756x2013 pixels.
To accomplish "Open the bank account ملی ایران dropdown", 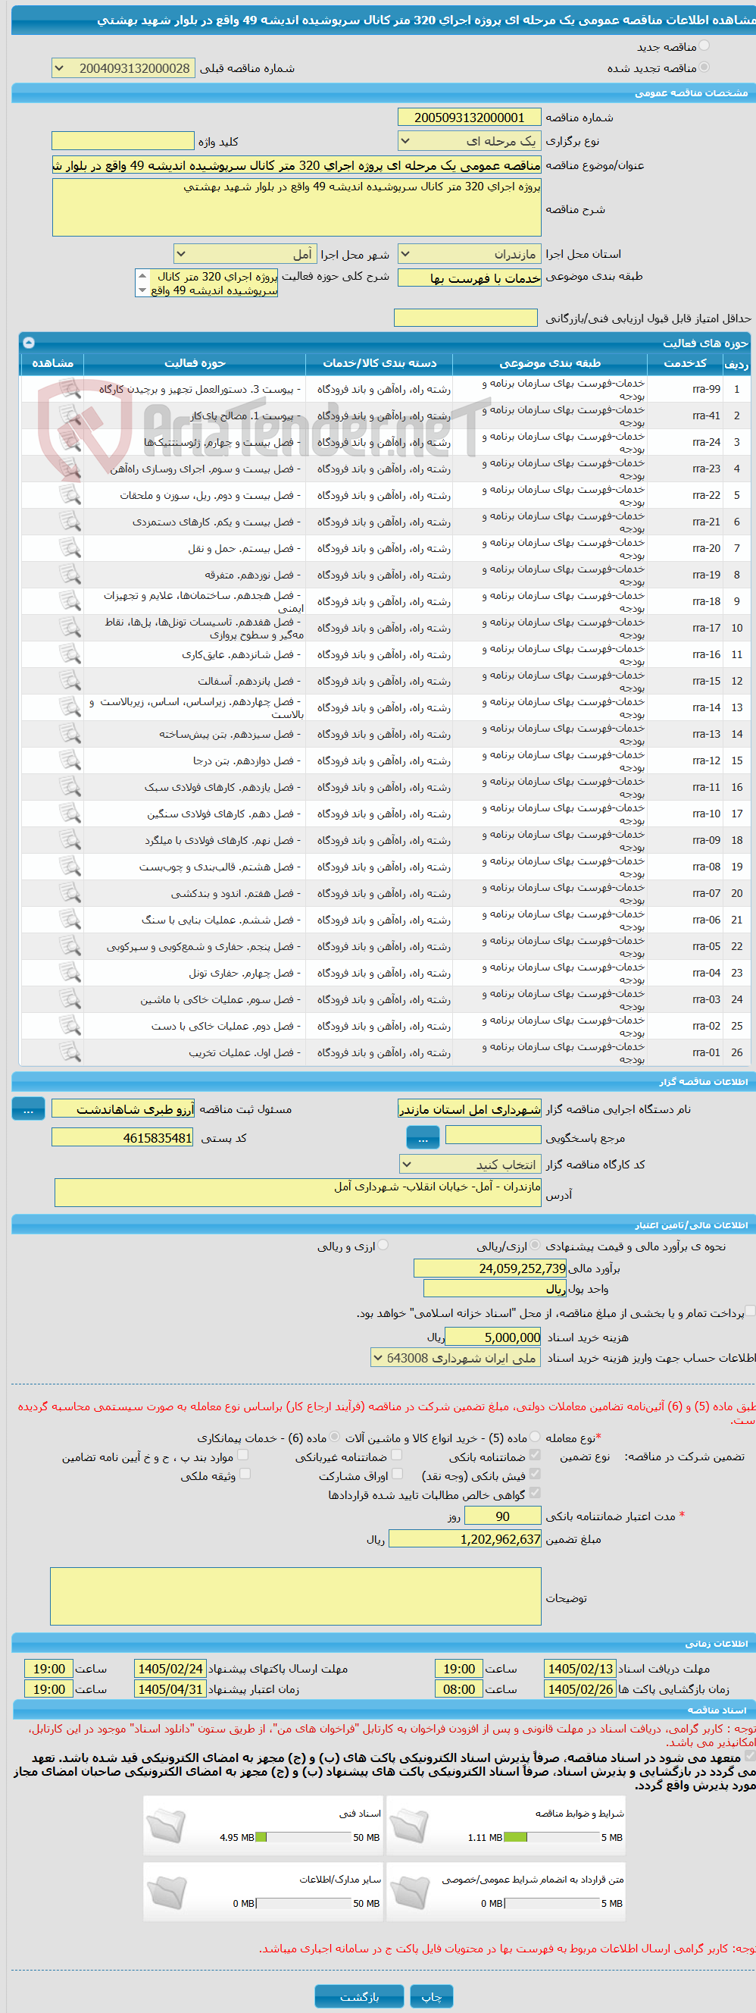I will [456, 1359].
